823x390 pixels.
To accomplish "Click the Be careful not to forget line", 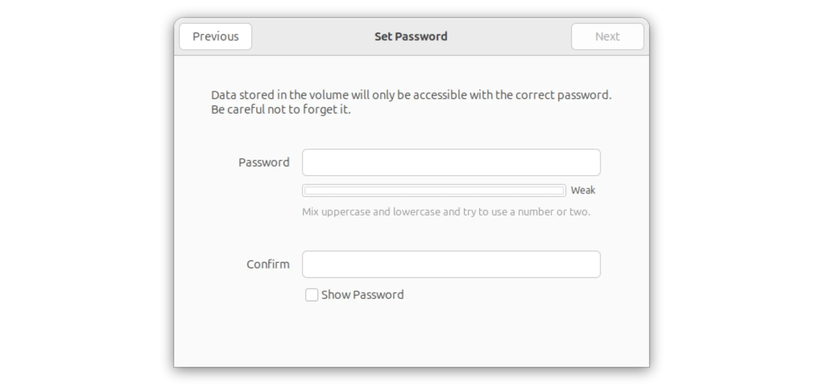I will (x=280, y=110).
